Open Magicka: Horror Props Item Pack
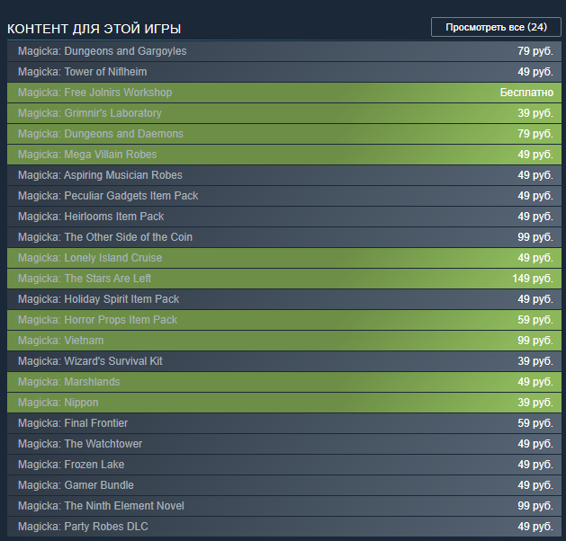This screenshot has height=541, width=566. coord(284,320)
